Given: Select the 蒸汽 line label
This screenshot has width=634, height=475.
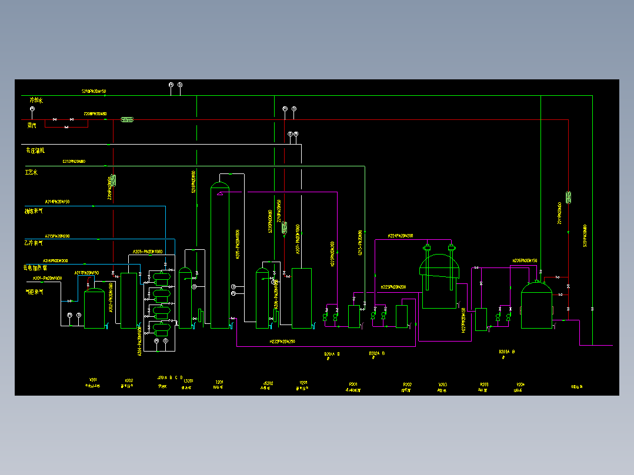Looking at the screenshot, I should click(32, 125).
